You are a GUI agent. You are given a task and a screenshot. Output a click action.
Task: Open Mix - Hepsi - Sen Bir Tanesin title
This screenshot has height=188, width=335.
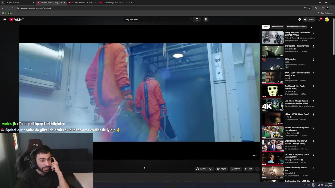coord(297,102)
